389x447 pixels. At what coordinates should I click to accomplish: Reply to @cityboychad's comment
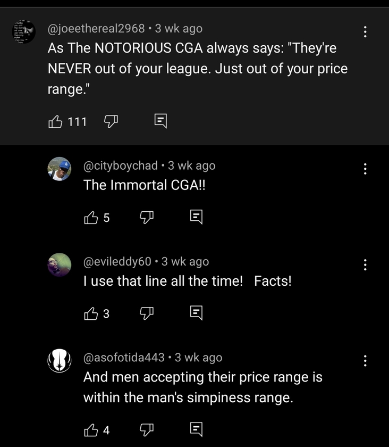(196, 217)
